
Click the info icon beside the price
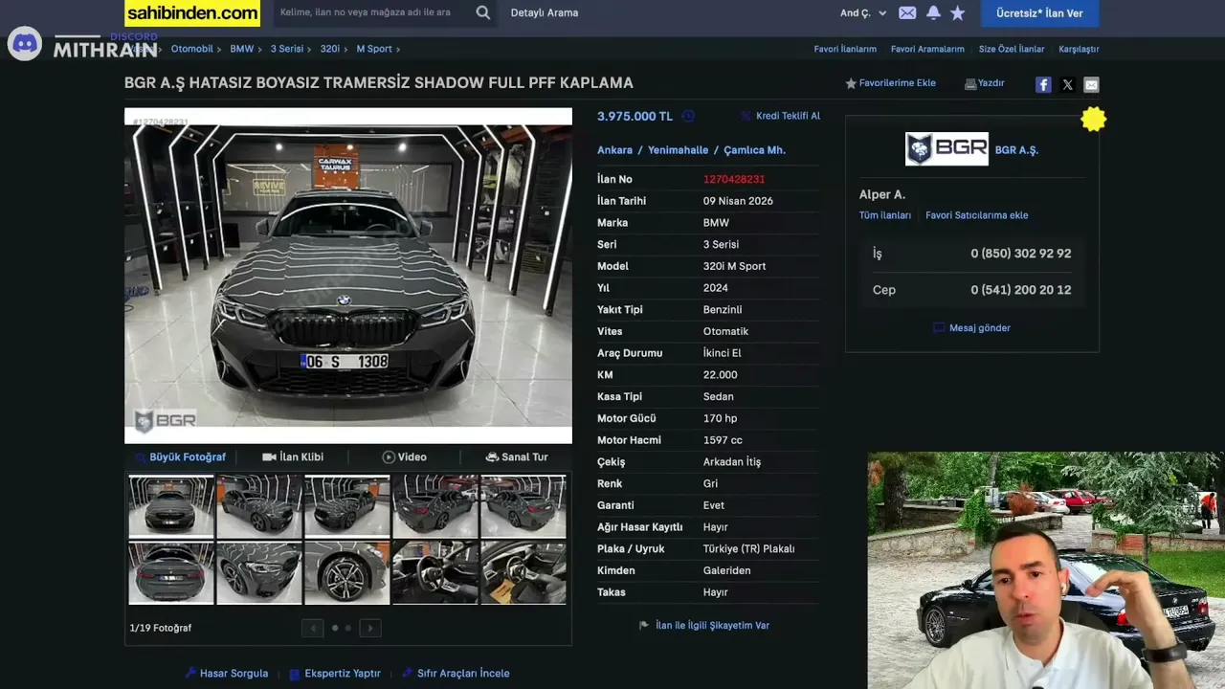coord(688,116)
